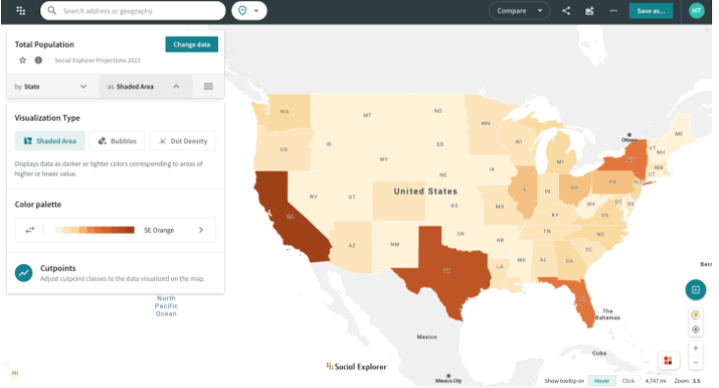Set tooltip to show on Hover
This screenshot has width=719, height=388.
click(601, 381)
